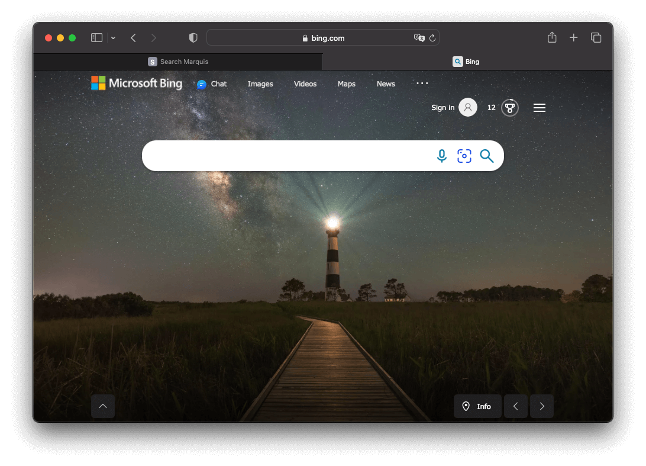Select the News menu item
The height and width of the screenshot is (466, 646).
[x=386, y=84]
